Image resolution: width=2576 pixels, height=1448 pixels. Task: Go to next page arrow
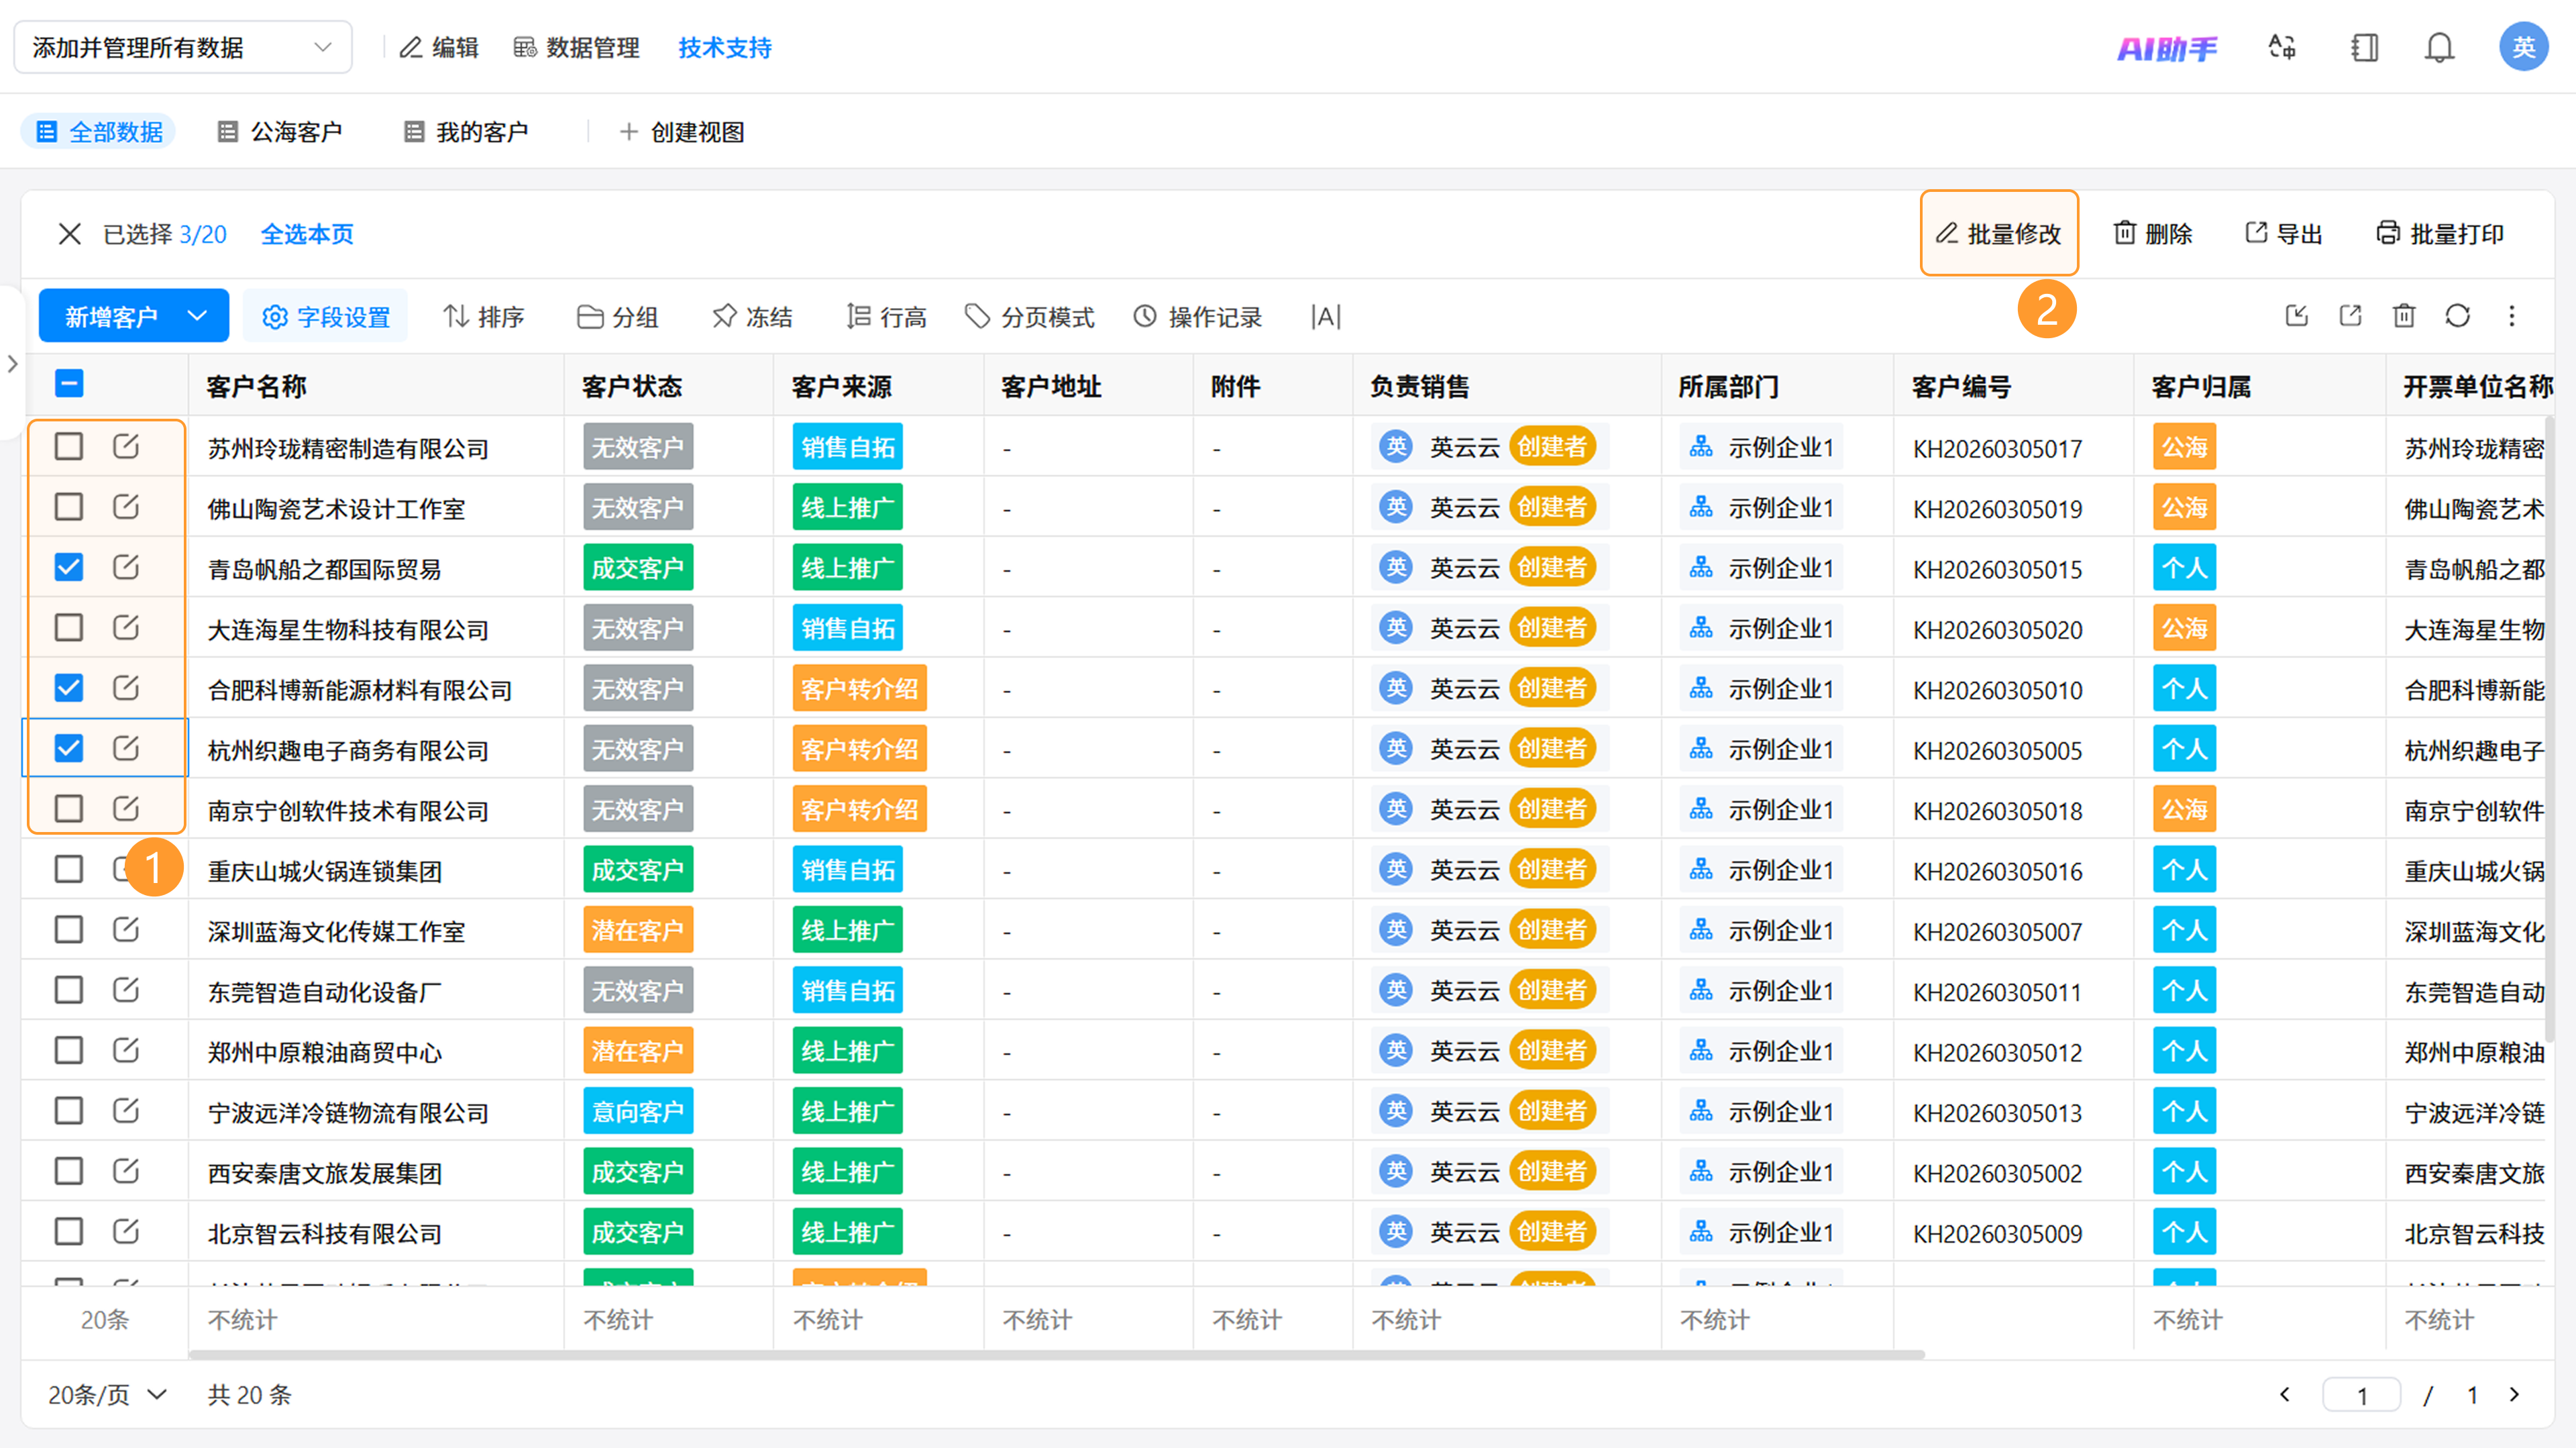(x=2514, y=1394)
